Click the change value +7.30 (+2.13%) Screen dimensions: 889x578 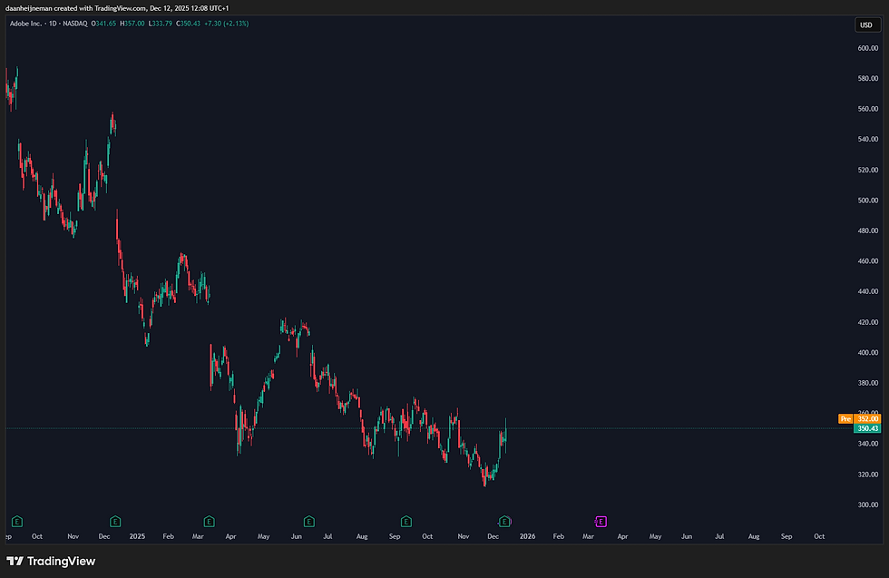point(226,24)
